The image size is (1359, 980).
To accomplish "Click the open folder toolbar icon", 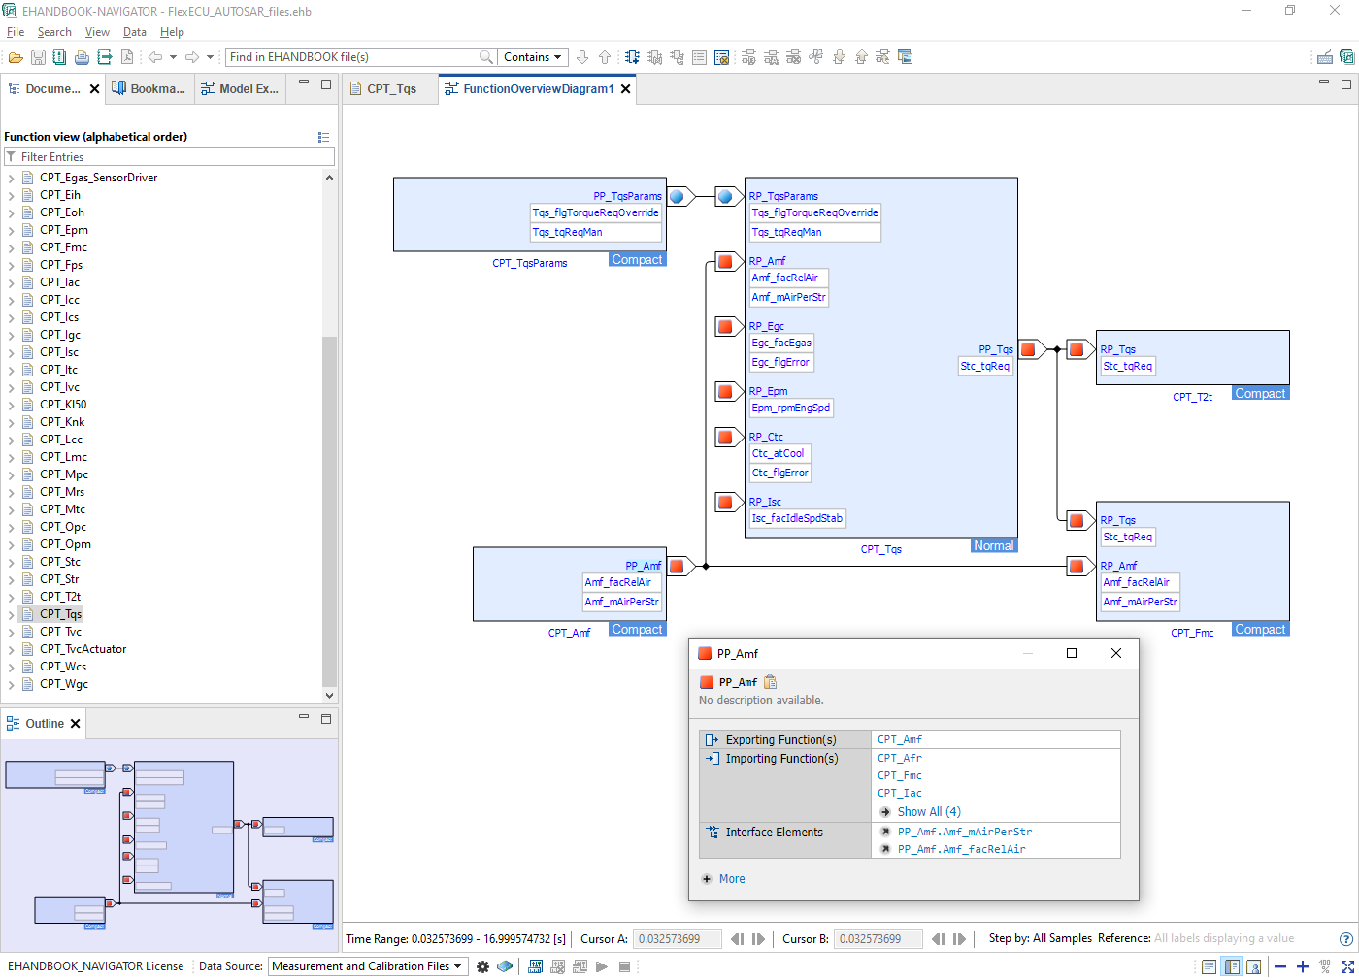I will [x=16, y=57].
